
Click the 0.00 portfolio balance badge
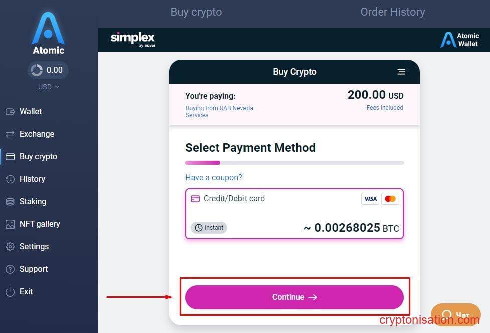coord(48,70)
